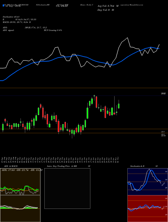Viewport: 168px width, 222px height.
Task: Click the 'Stochastics & R' panel title
Action: (137, 166)
